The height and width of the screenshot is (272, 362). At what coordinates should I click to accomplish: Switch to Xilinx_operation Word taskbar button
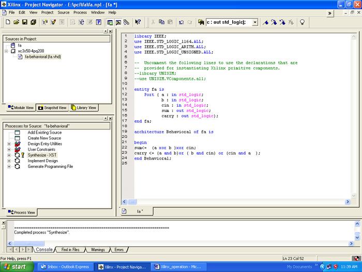pos(178,267)
